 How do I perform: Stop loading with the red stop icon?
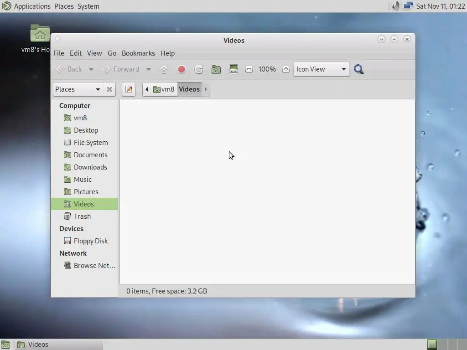[182, 69]
